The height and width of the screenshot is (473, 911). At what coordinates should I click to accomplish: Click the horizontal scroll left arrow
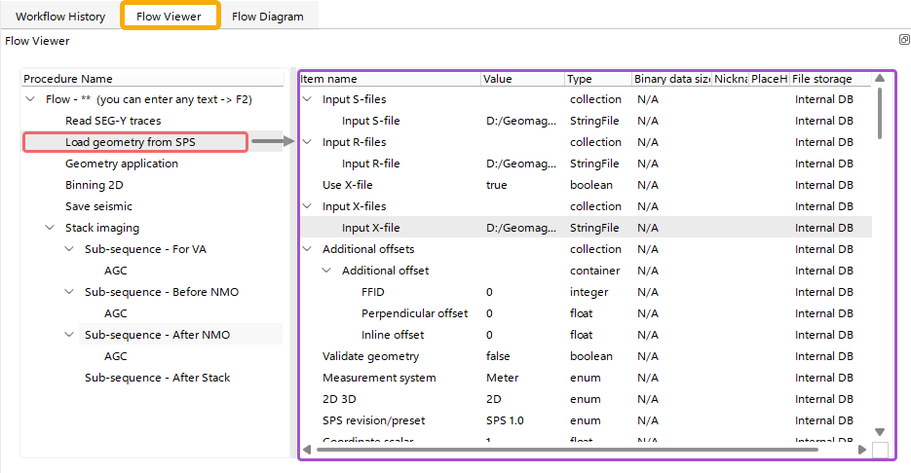(x=307, y=450)
